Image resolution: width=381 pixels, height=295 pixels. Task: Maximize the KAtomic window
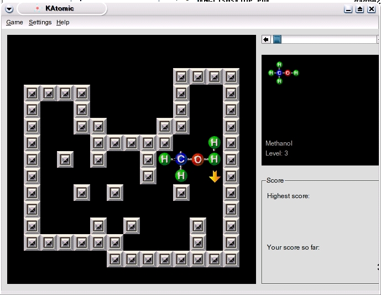(360, 9)
